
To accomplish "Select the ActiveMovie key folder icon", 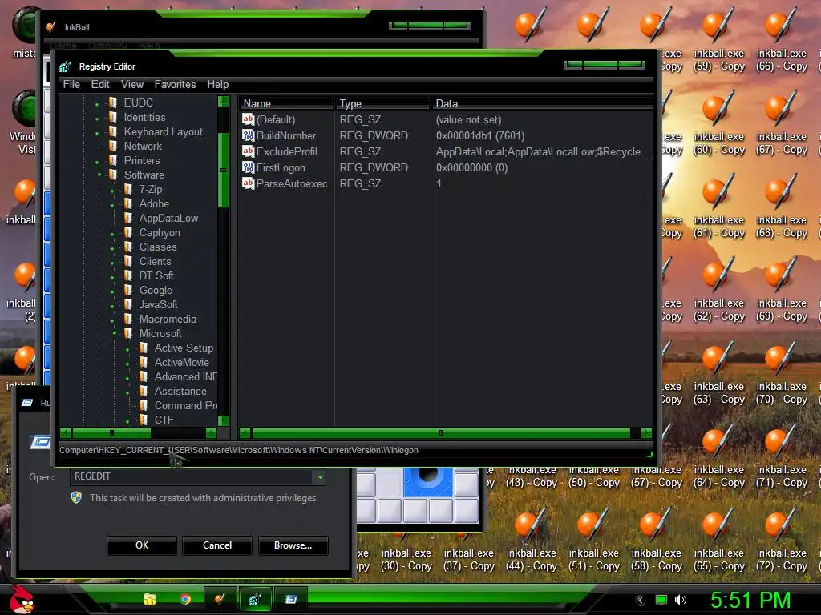I will point(143,362).
